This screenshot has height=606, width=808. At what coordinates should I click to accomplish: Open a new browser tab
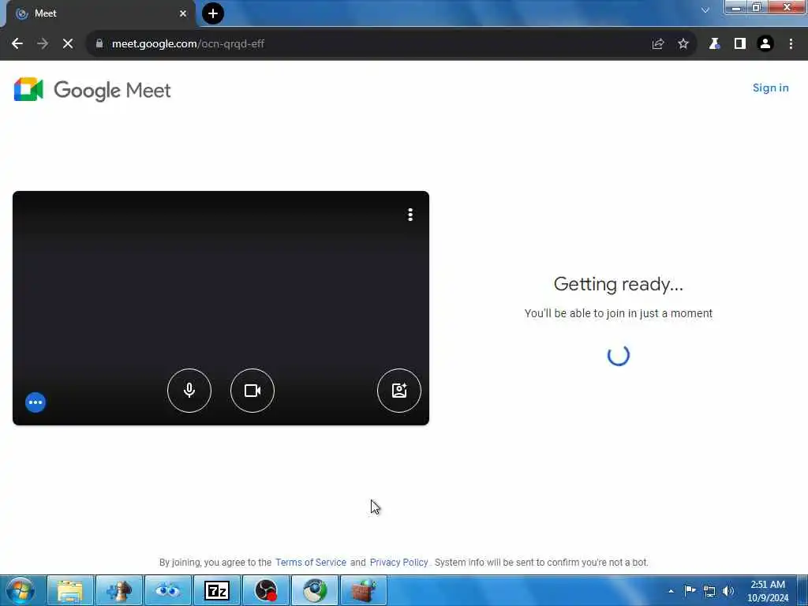pyautogui.click(x=213, y=13)
